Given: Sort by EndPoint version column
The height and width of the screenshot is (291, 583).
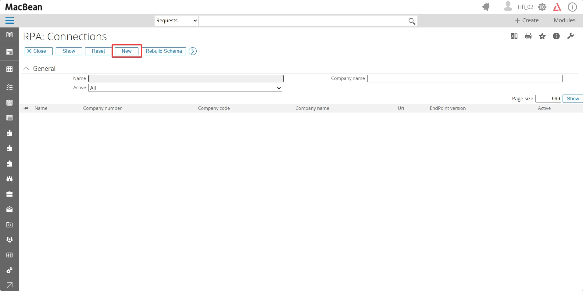Looking at the screenshot, I should [448, 108].
